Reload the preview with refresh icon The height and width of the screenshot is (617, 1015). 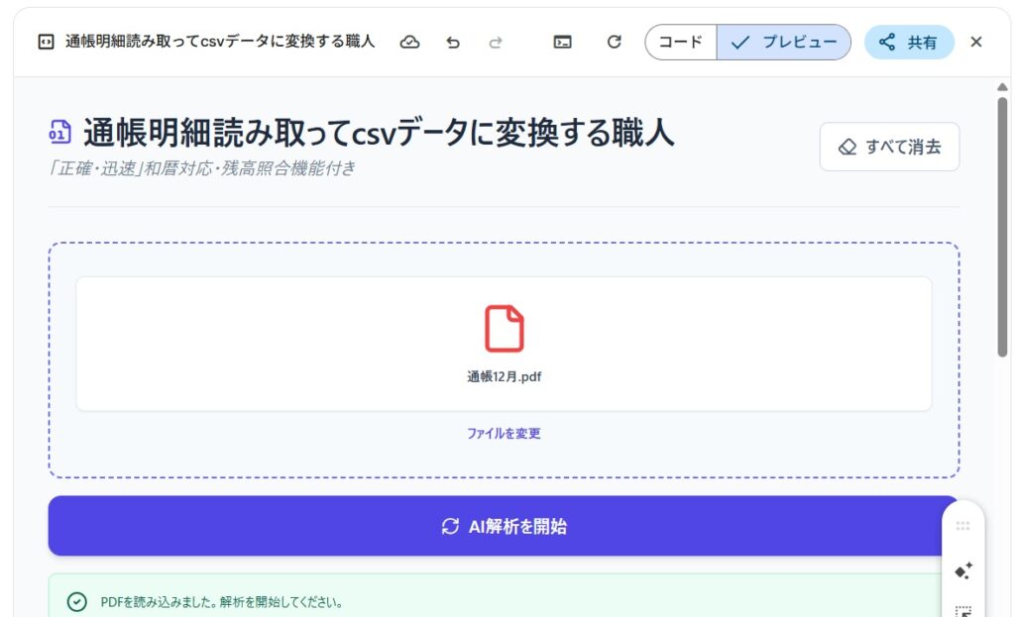click(614, 42)
